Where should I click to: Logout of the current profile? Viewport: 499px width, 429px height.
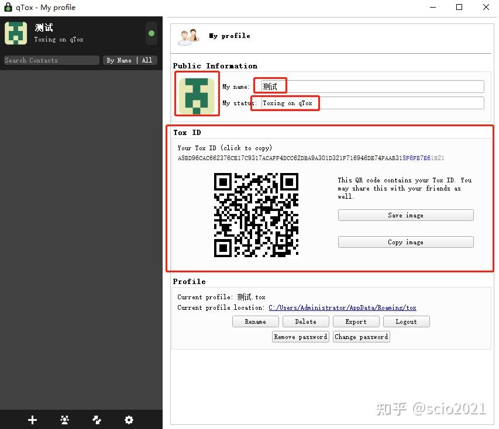pos(406,321)
